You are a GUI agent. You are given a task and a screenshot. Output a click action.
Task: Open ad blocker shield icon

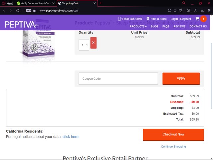point(175,10)
